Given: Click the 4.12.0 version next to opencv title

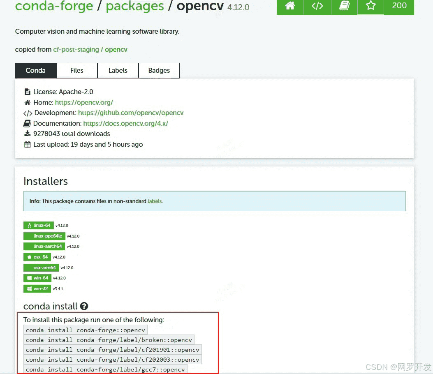Looking at the screenshot, I should [x=238, y=7].
